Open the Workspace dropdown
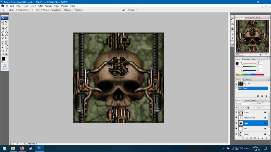 [x=133, y=10]
